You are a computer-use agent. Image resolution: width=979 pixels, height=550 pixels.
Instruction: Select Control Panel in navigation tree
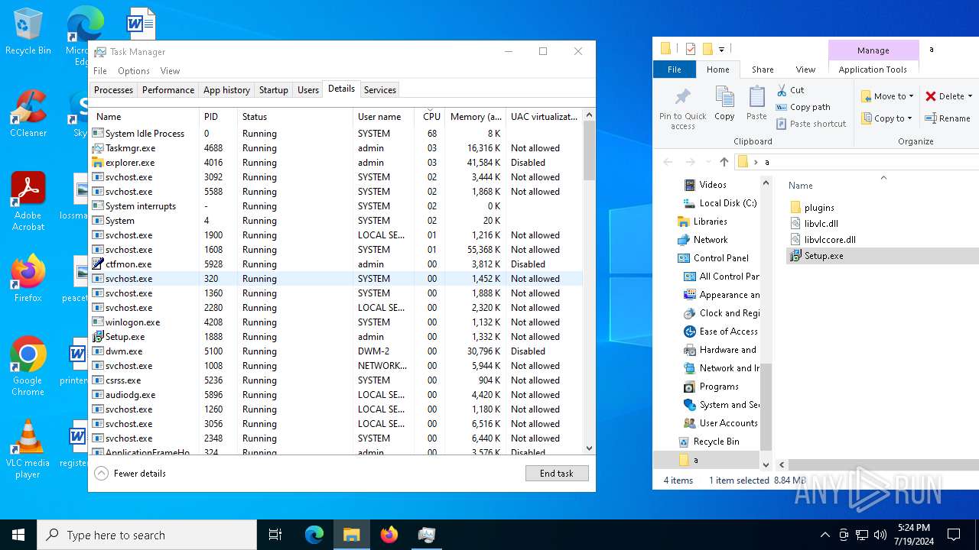[x=720, y=258]
